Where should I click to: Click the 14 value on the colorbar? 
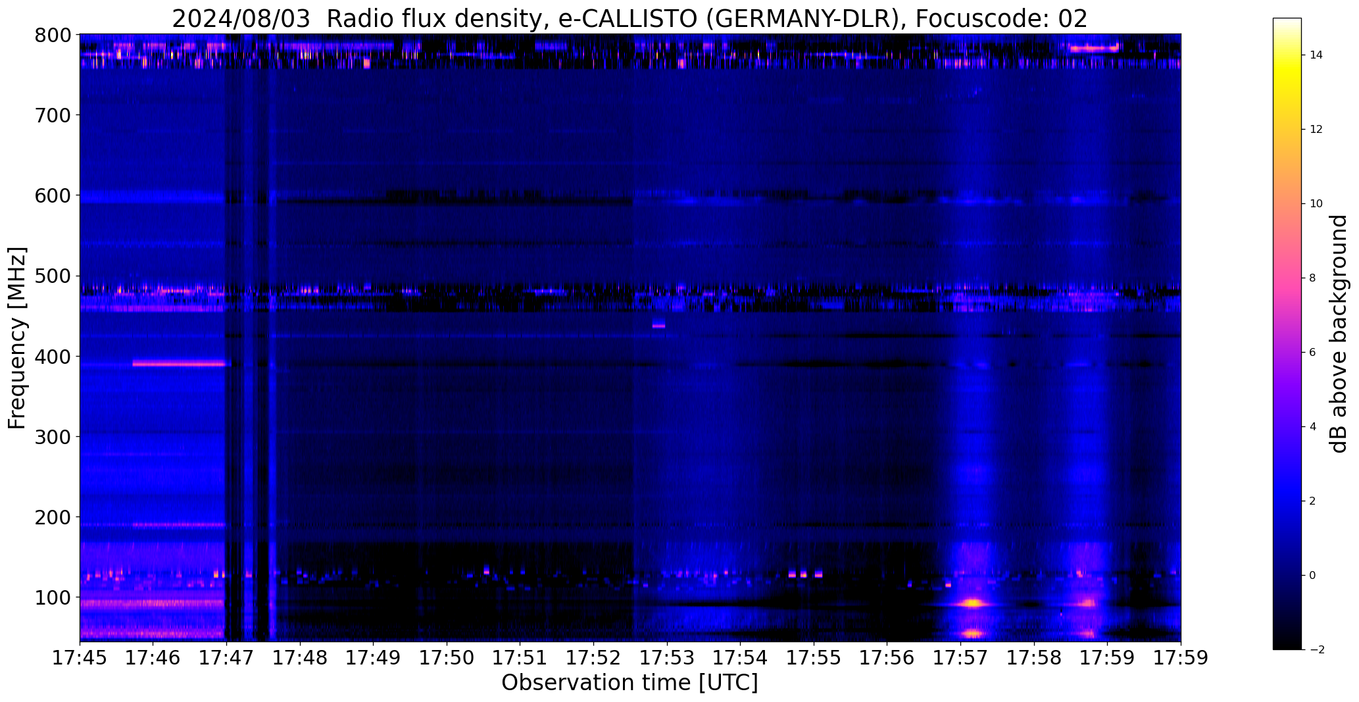coord(1316,55)
